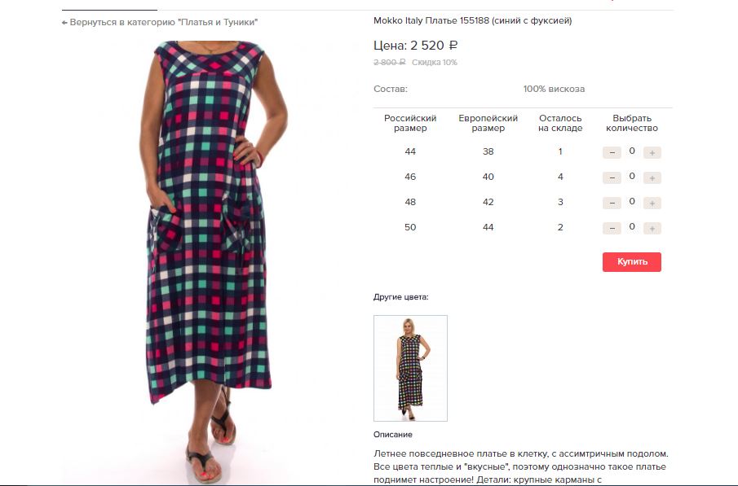Select the quantity value in size 48 row
The image size is (738, 486).
[632, 201]
